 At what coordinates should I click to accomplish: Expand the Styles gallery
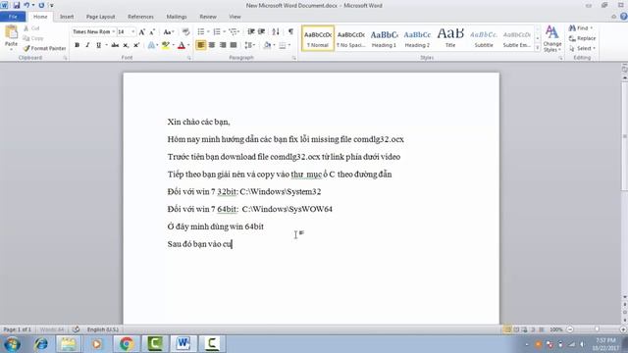pyautogui.click(x=538, y=48)
